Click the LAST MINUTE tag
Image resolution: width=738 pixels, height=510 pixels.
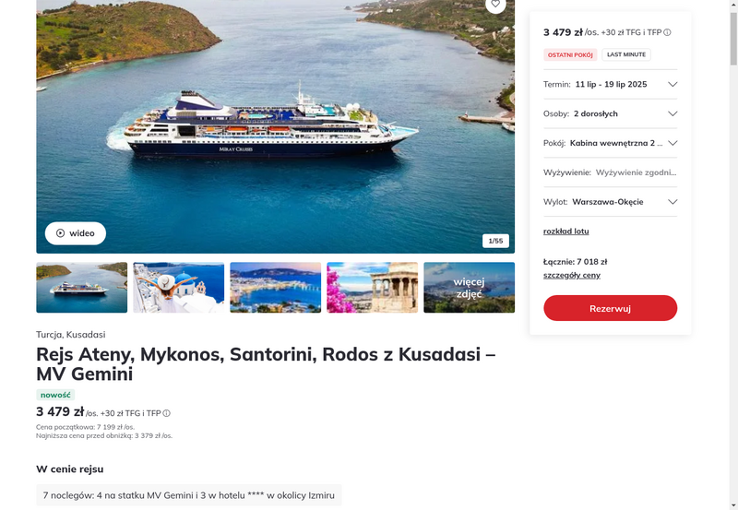click(626, 54)
